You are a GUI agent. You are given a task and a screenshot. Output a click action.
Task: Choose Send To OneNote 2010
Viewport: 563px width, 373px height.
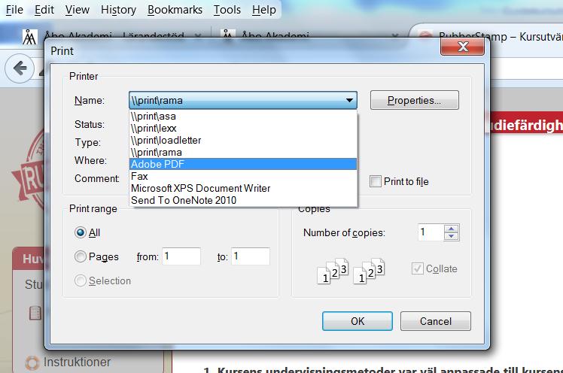[243, 200]
